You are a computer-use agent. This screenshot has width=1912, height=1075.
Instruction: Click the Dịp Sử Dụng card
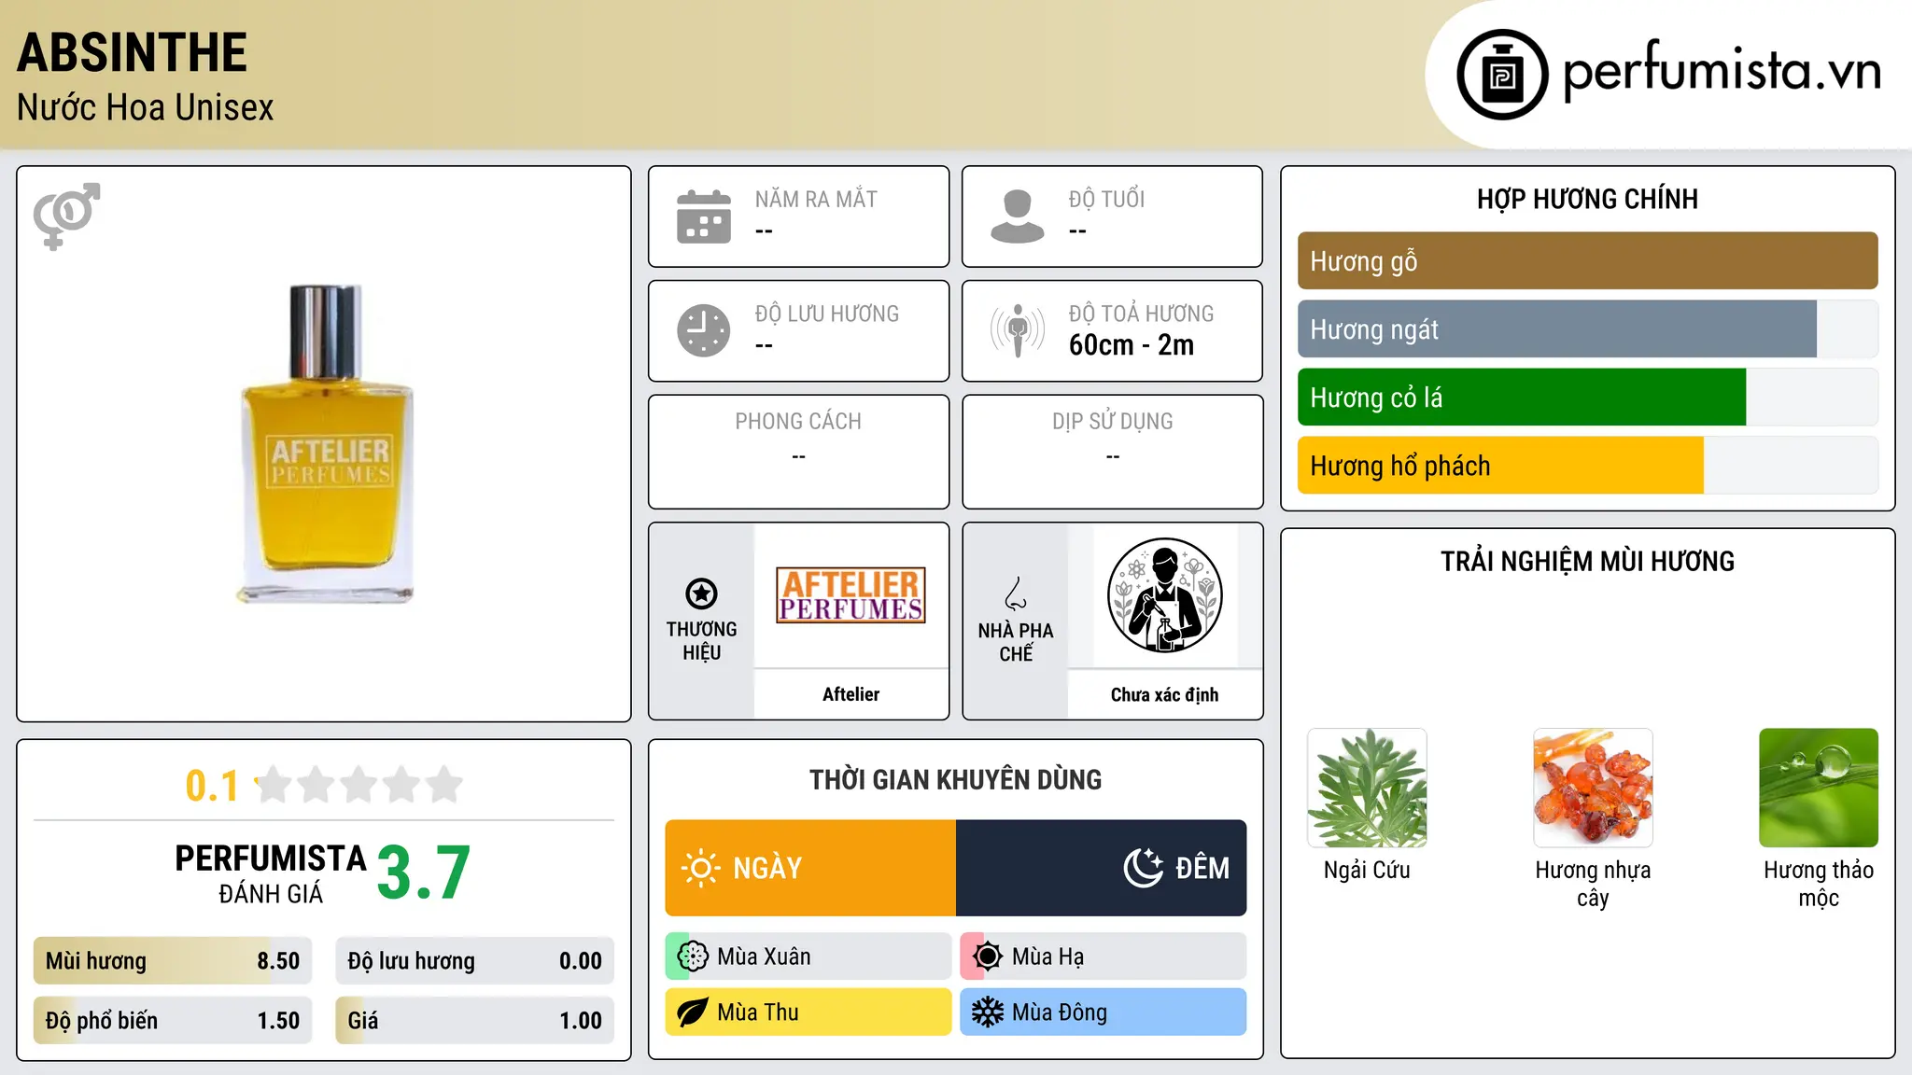[x=1112, y=452]
